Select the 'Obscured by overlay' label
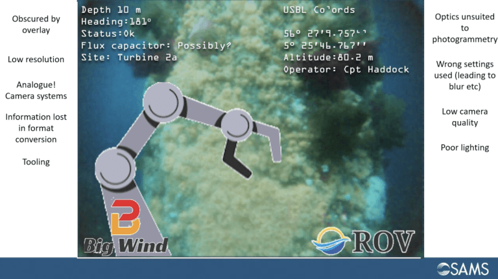The width and height of the screenshot is (498, 279). point(36,25)
